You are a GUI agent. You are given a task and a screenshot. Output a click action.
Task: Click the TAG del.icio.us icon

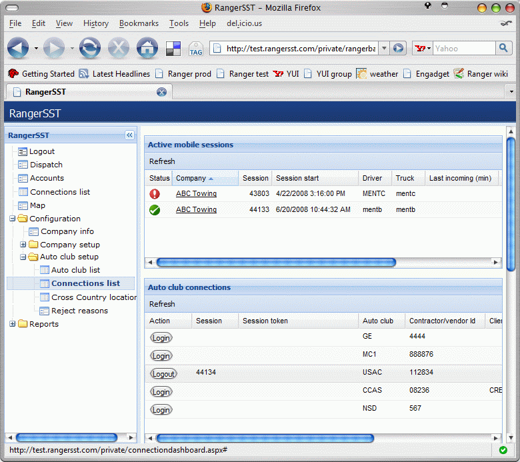click(195, 49)
